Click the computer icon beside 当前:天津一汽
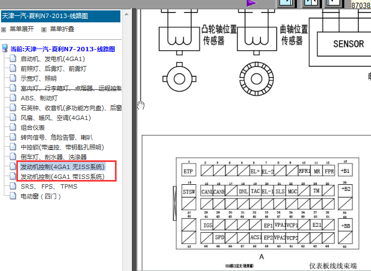This screenshot has height=271, width=371. 4,48
